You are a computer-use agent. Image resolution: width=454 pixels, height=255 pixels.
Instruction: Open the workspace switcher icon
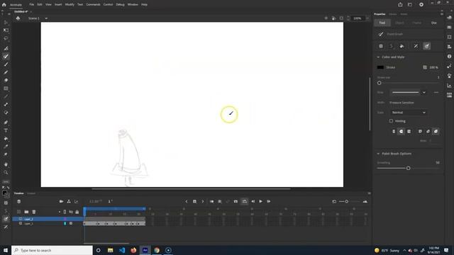[x=410, y=5]
